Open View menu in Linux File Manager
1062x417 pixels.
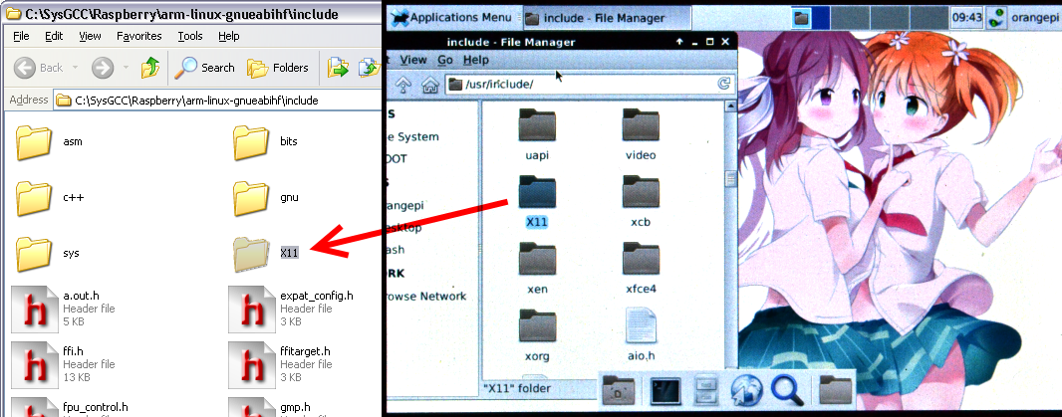click(413, 60)
